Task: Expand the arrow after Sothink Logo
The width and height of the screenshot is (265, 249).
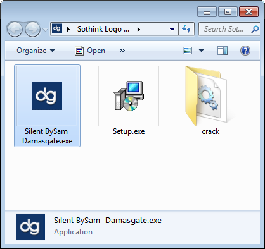Action: [x=139, y=29]
